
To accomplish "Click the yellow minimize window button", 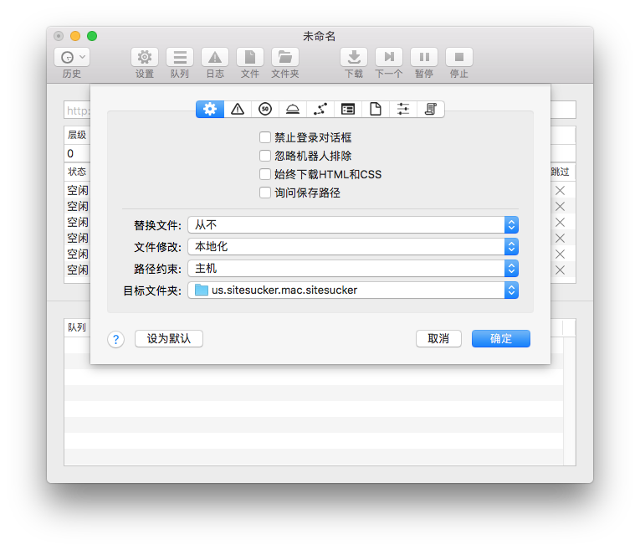I will (75, 36).
